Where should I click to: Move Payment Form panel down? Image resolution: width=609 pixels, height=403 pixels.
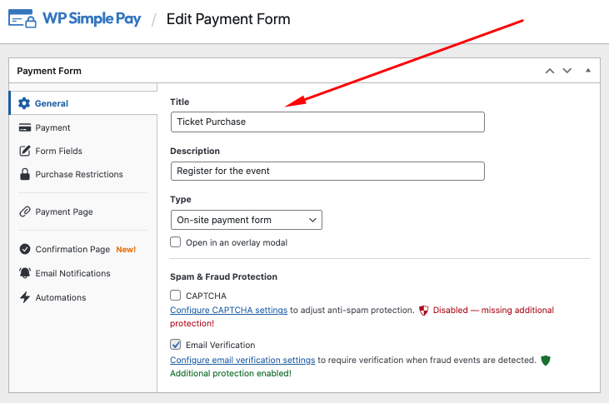(567, 71)
